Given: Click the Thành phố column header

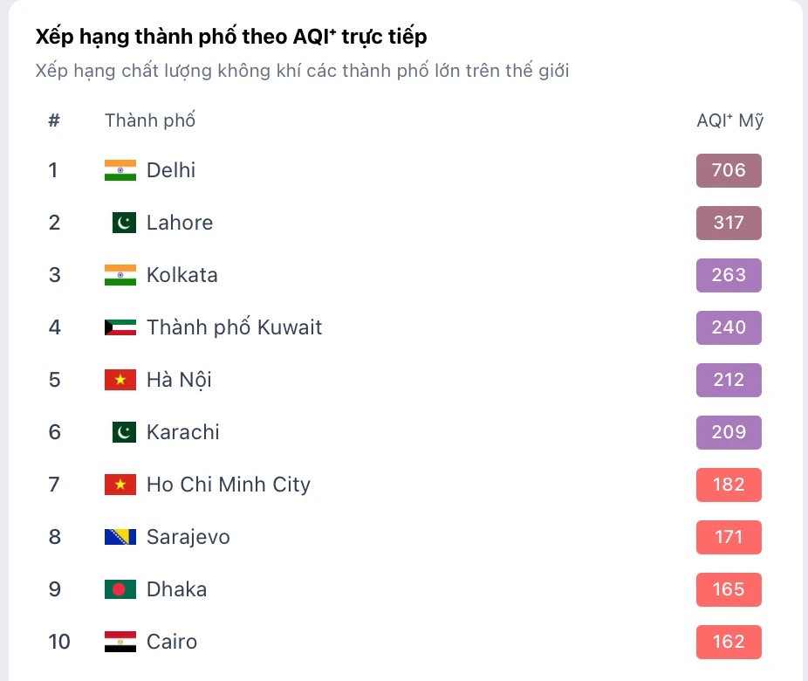Looking at the screenshot, I should (149, 120).
